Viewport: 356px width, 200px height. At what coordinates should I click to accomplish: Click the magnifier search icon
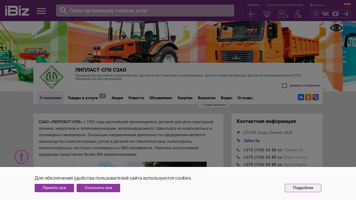[64, 10]
